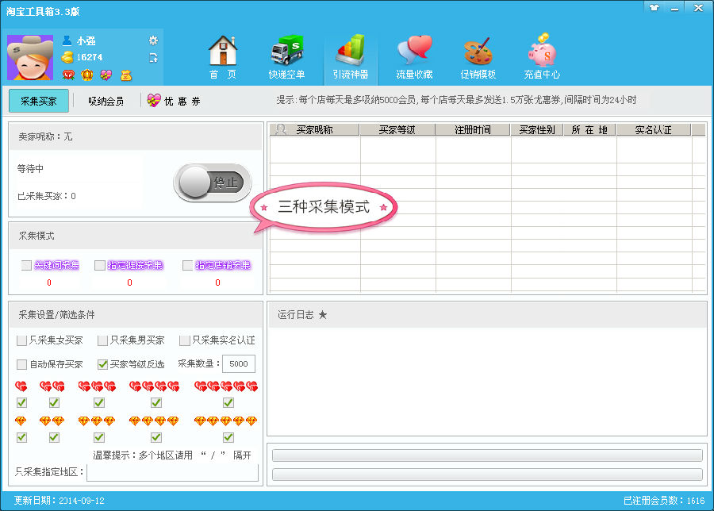Open 流量收藏 heart bubble icon
This screenshot has height=511, width=714.
coord(414,56)
